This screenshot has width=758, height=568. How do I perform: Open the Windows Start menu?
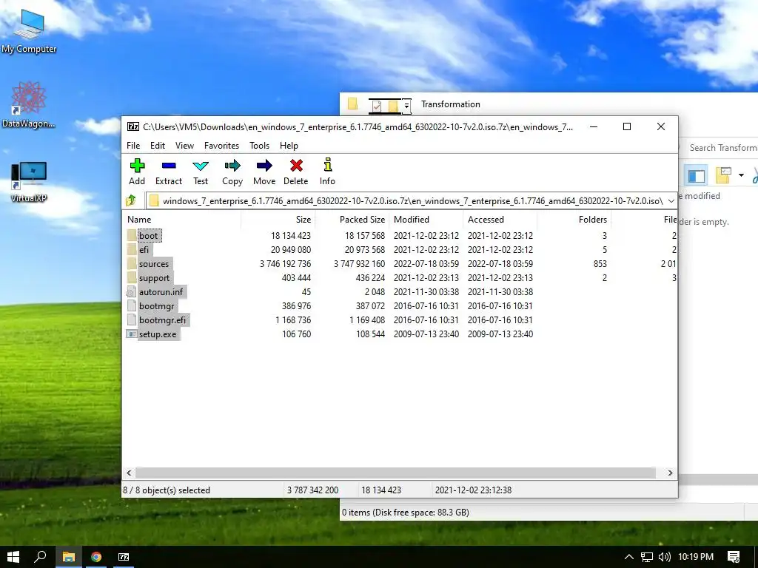[x=13, y=557]
